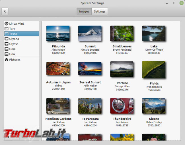Viewport: 185px width, 145px height.
Task: Click the author name Felix Haller
Action: [x=90, y=86]
